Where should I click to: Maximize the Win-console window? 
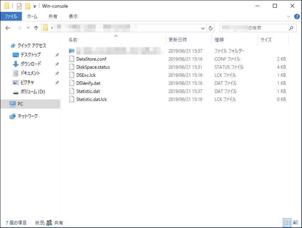point(275,6)
